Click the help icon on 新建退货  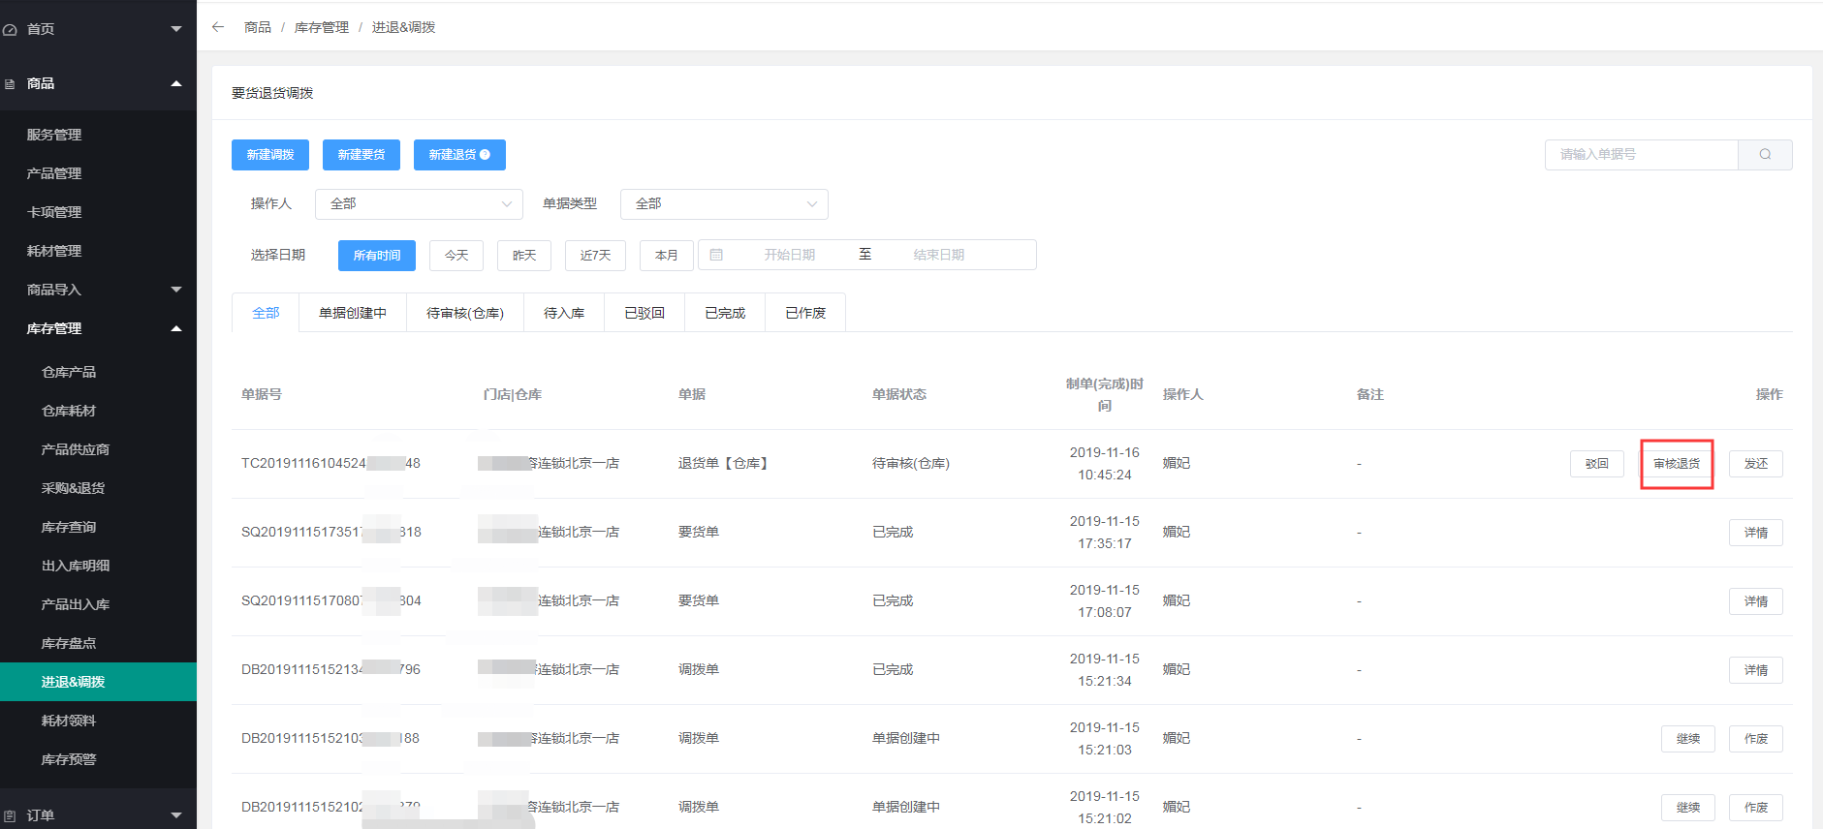(x=486, y=155)
